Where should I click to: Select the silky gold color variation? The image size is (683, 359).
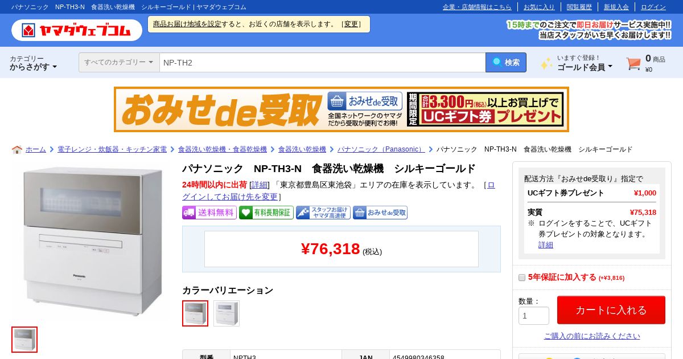pos(195,313)
